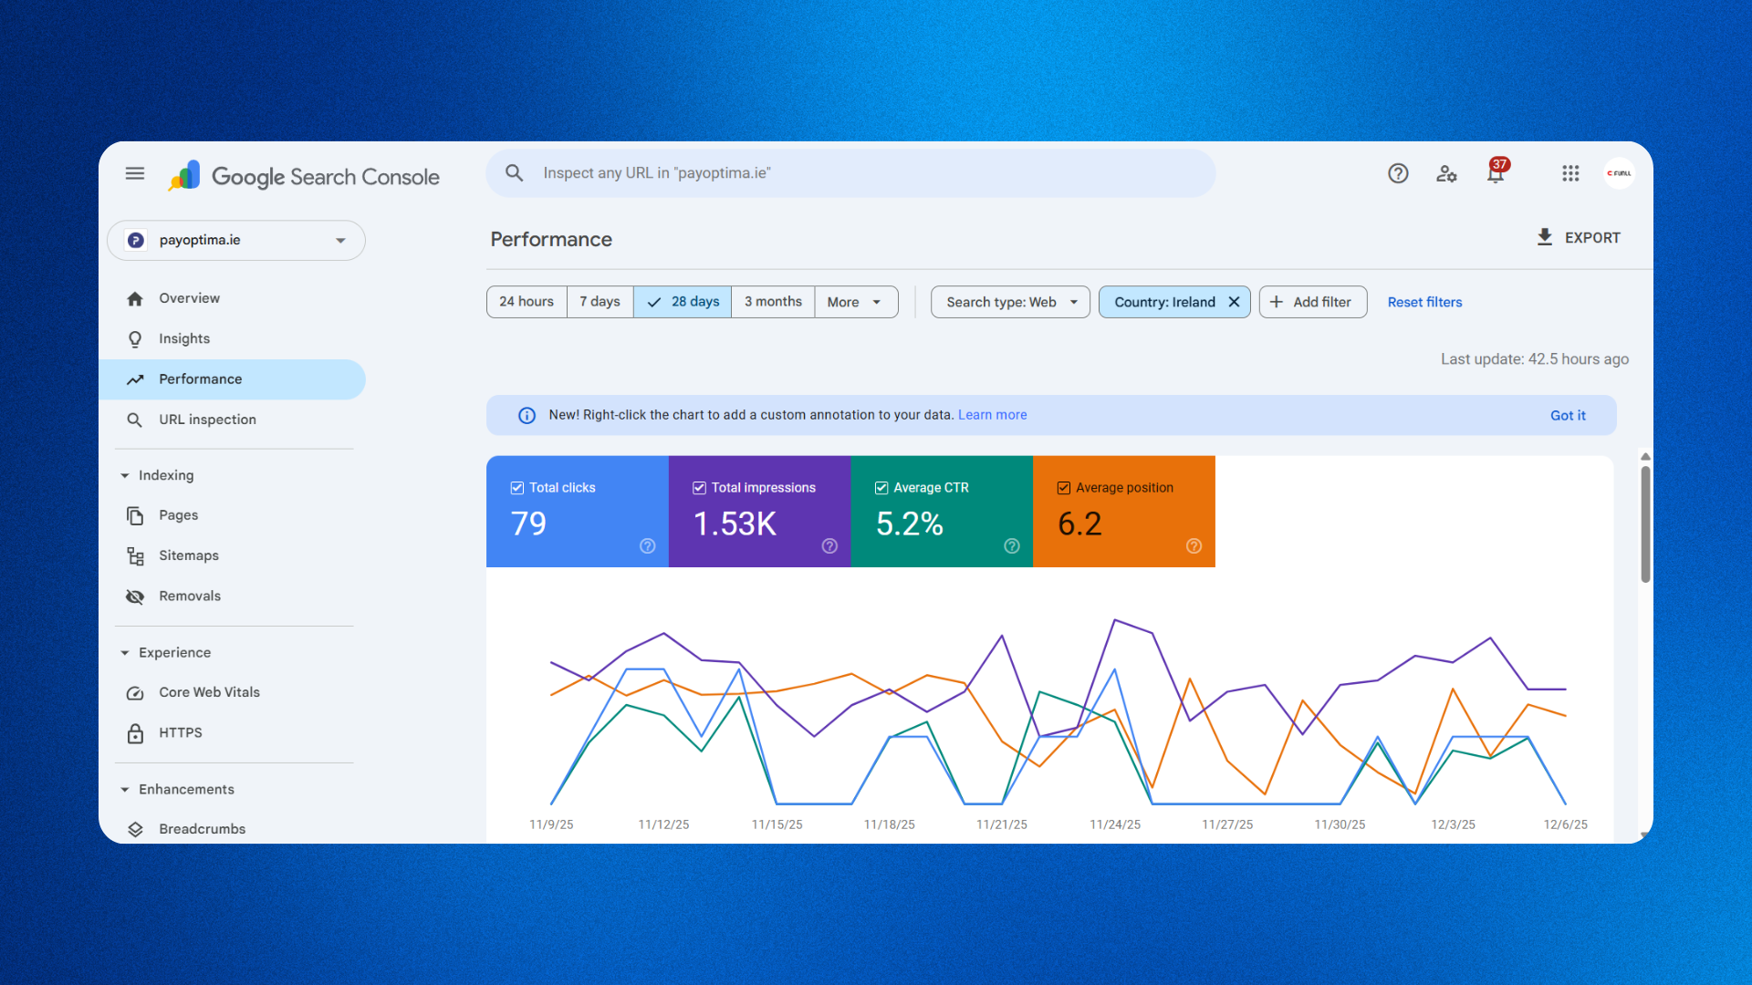The image size is (1752, 985).
Task: Click Add filter button
Action: point(1312,302)
